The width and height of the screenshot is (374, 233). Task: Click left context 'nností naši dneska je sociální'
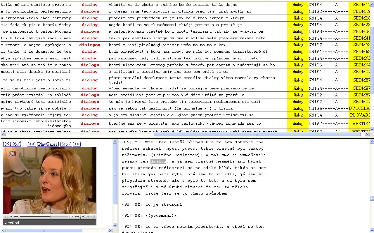36,72
